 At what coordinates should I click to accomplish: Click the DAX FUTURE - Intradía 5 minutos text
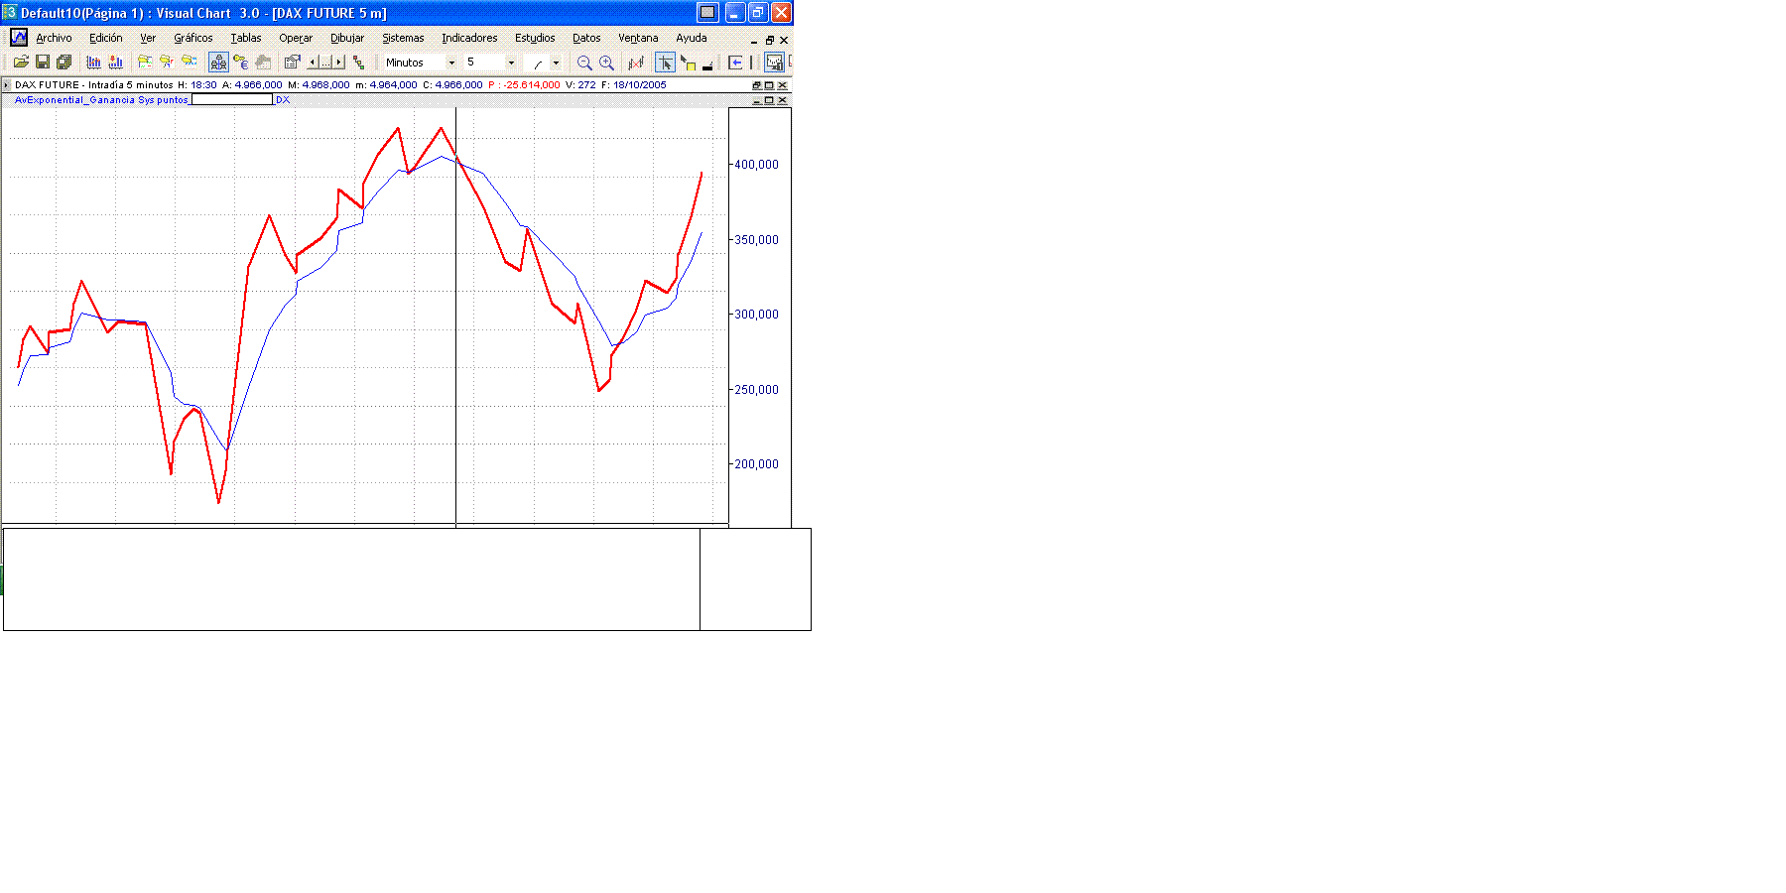pyautogui.click(x=93, y=85)
